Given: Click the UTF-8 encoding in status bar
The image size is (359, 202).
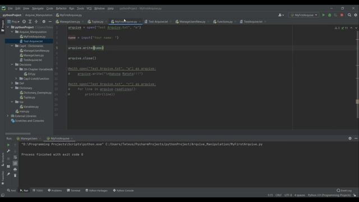Looking at the screenshot, I should tap(288, 195).
